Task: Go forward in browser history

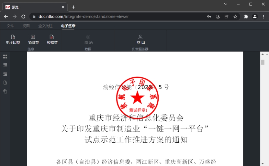Action: coord(15,17)
